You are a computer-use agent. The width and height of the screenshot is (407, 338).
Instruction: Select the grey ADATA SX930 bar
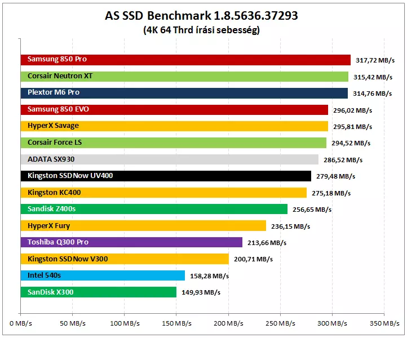pos(170,159)
